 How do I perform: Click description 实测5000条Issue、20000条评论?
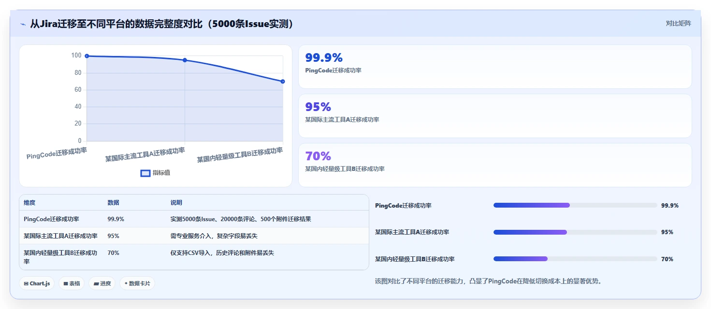coord(240,219)
